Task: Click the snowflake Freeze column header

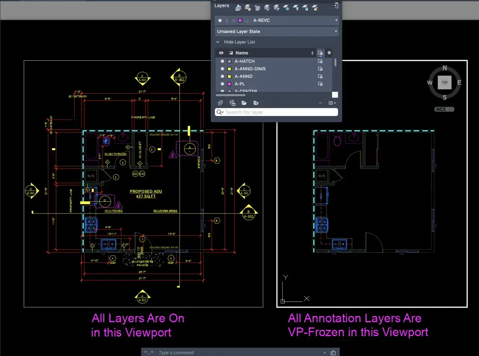Action: coord(329,53)
